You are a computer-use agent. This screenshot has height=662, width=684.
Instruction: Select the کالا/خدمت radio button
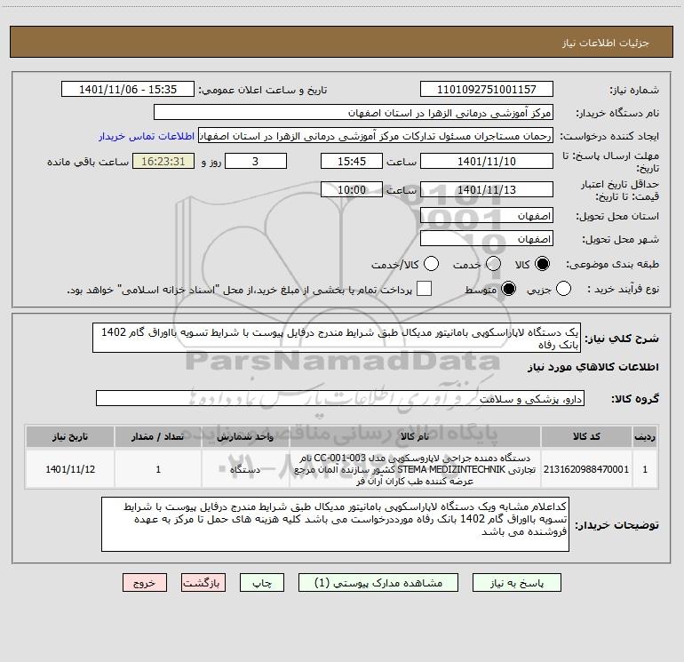431,264
